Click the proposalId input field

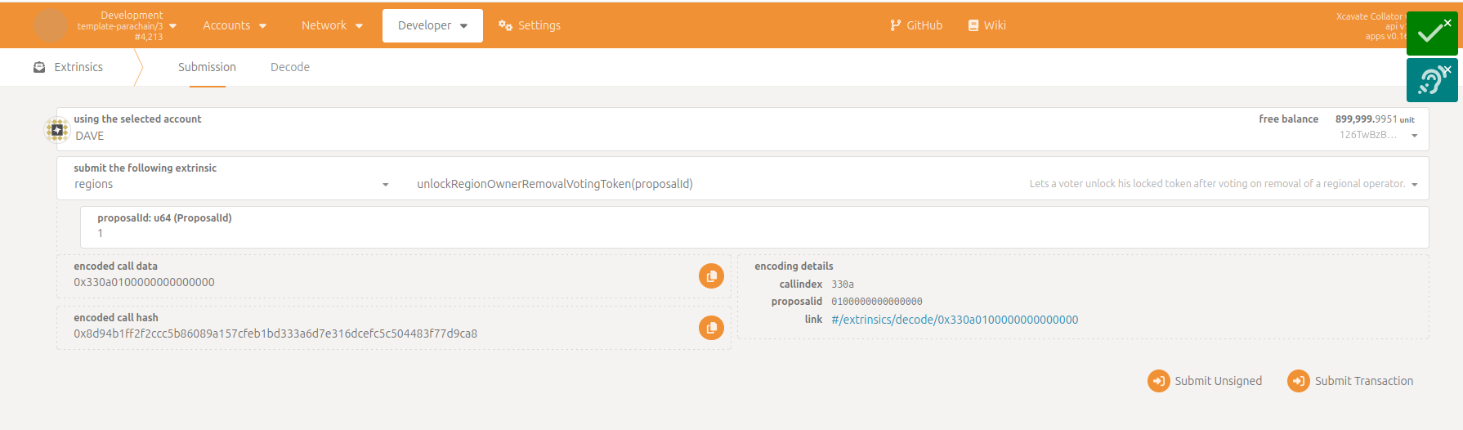pos(754,226)
